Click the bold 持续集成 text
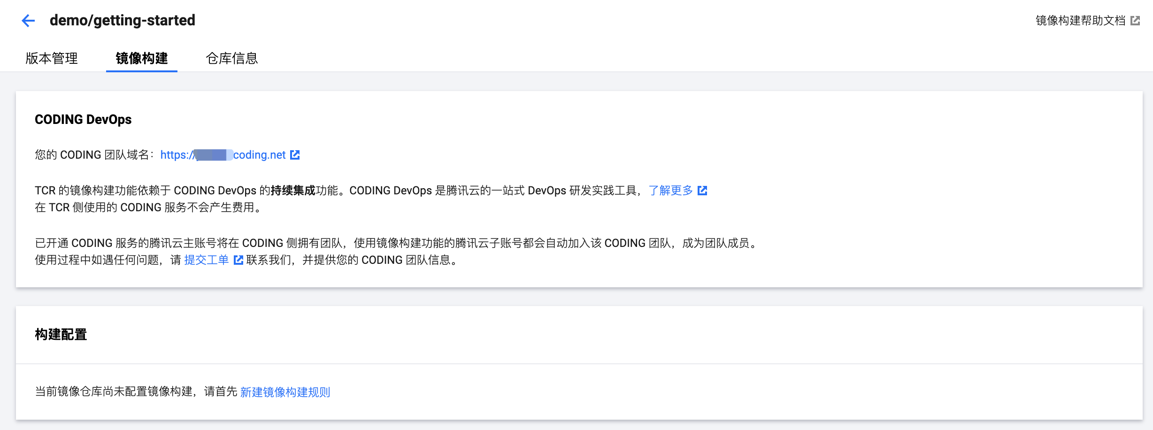 pyautogui.click(x=293, y=191)
